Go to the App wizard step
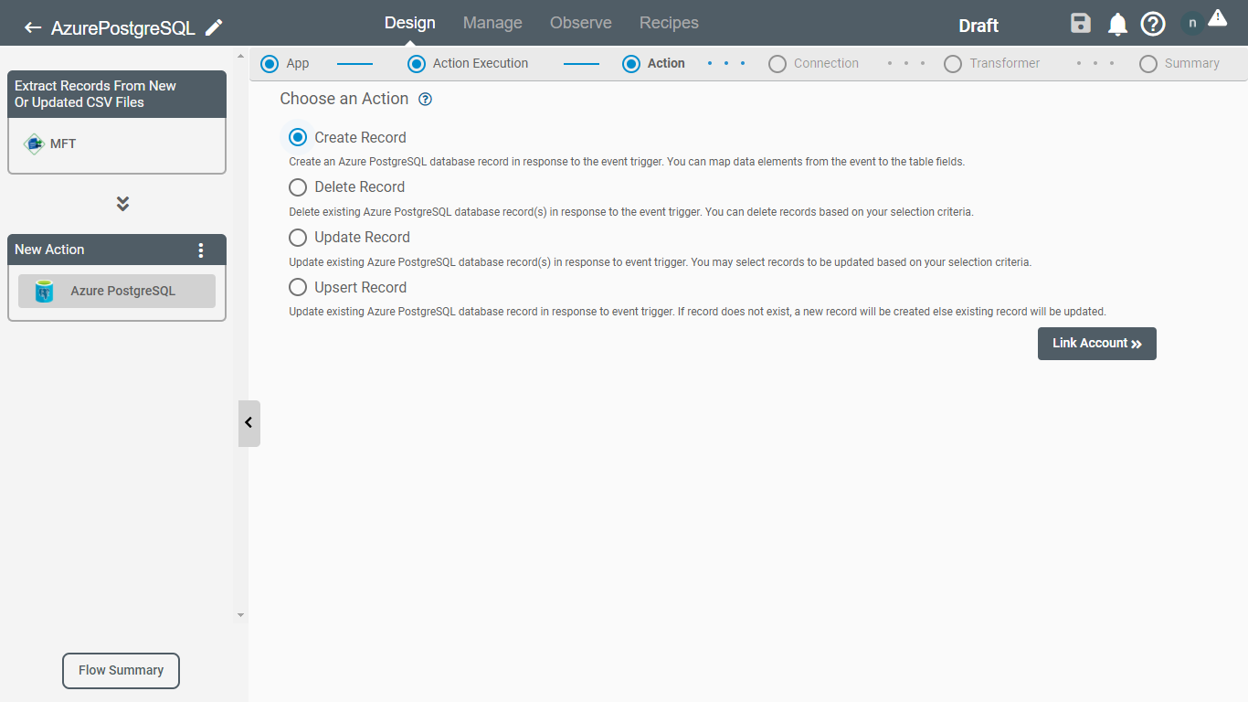This screenshot has width=1248, height=702. tap(285, 64)
